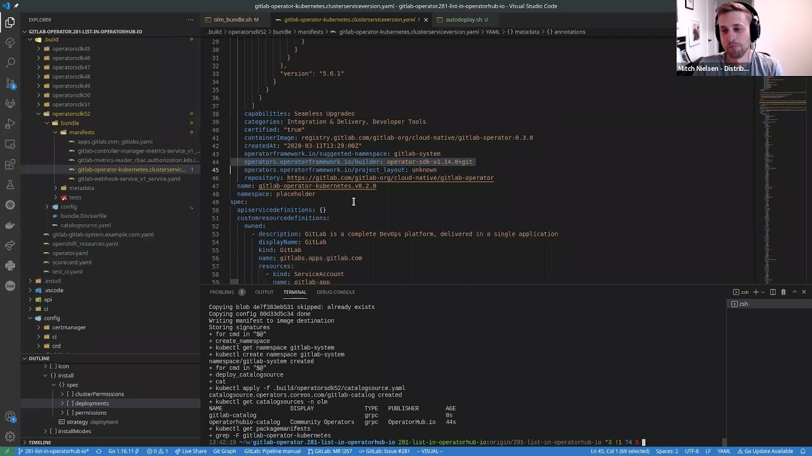The height and width of the screenshot is (456, 812).
Task: Select catalogsource.yaml in the explorer
Action: pyautogui.click(x=86, y=225)
